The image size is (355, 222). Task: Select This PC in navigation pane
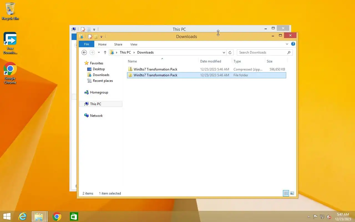tap(95, 104)
